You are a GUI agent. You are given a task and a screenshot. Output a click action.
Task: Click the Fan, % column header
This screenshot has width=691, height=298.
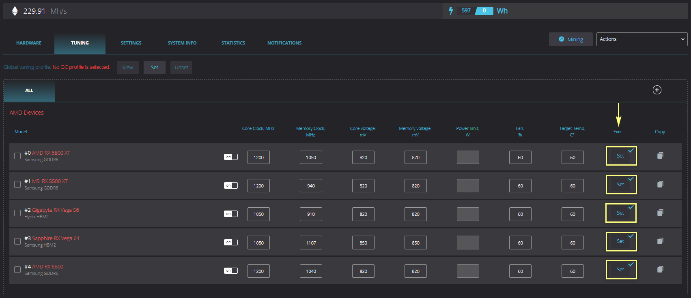coord(520,132)
